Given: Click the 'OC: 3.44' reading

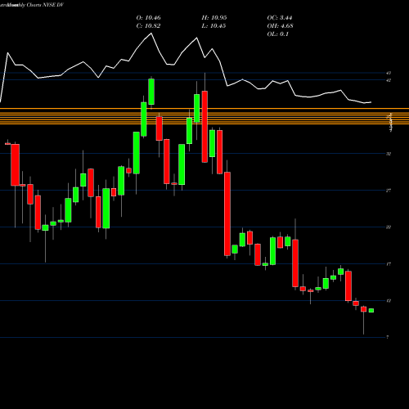Looking at the screenshot, I should point(280,18).
